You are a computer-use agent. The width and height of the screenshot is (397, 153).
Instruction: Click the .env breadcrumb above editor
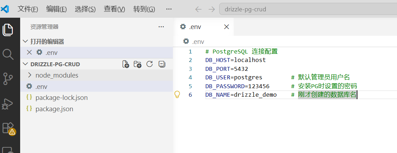[x=193, y=41]
